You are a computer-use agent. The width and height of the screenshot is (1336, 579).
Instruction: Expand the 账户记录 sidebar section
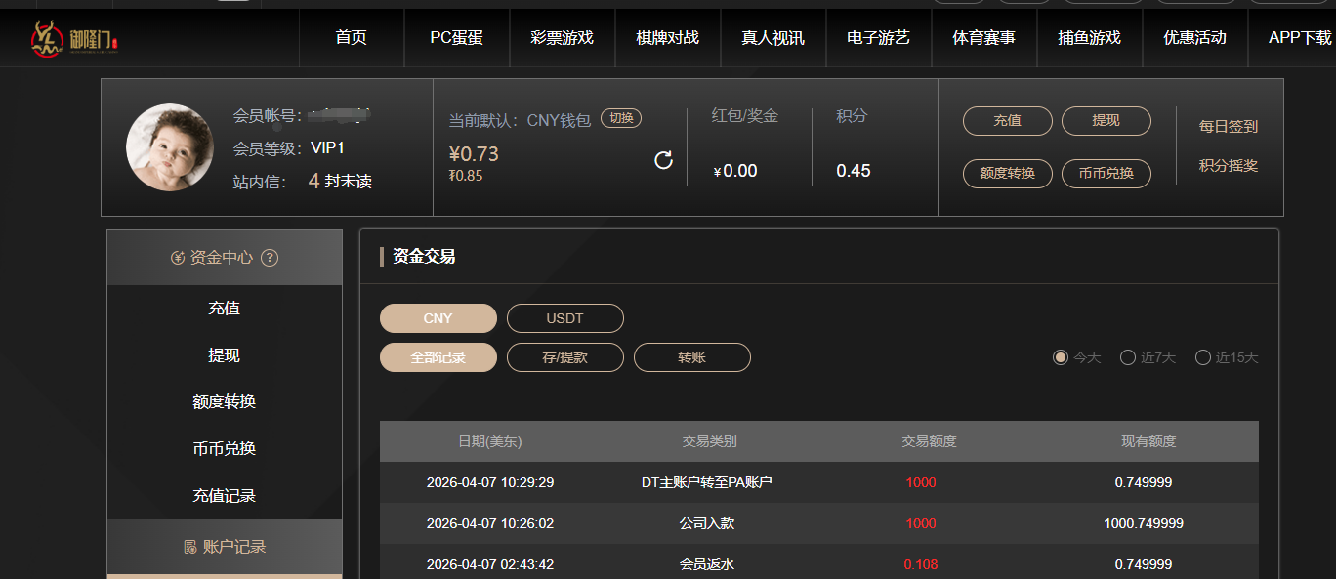(x=224, y=547)
